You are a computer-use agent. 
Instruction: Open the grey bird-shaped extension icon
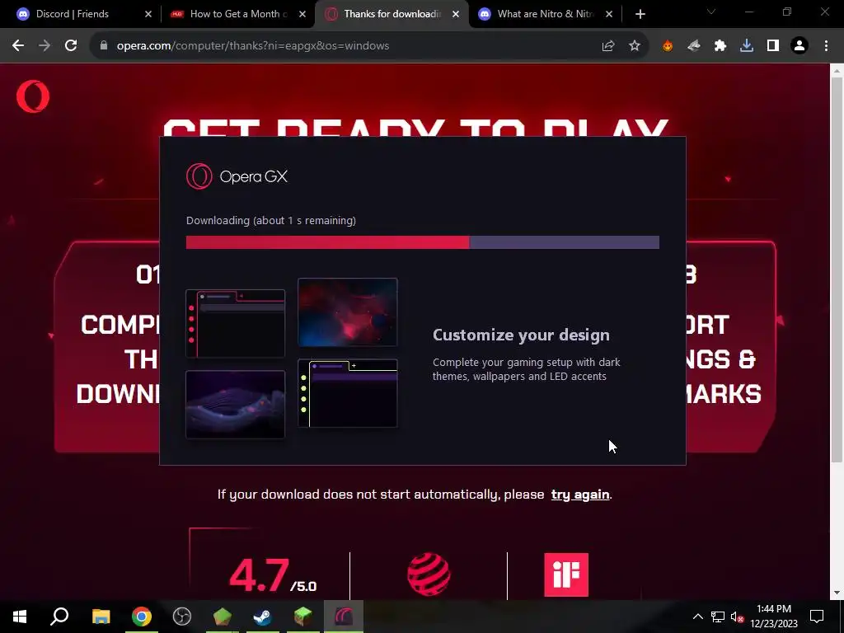coord(694,46)
